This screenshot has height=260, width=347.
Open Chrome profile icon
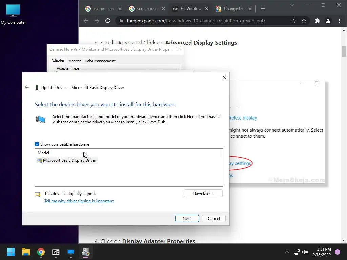click(x=328, y=21)
